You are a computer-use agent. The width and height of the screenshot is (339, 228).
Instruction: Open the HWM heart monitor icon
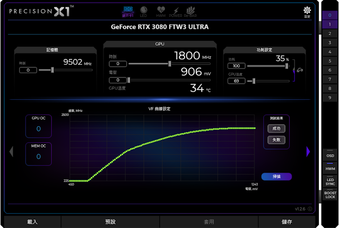pos(161,12)
